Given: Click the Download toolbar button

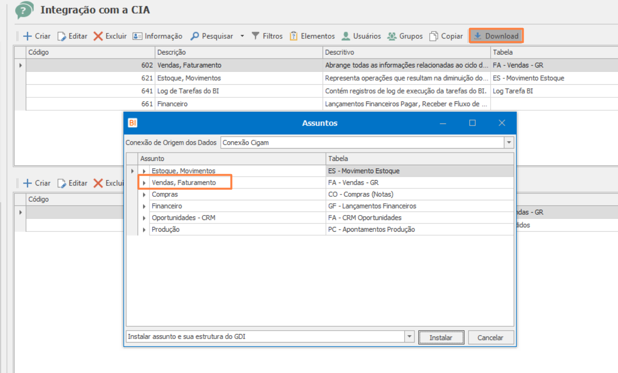Looking at the screenshot, I should tap(496, 36).
